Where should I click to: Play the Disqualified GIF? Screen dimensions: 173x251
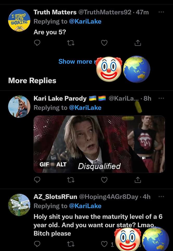click(x=99, y=144)
